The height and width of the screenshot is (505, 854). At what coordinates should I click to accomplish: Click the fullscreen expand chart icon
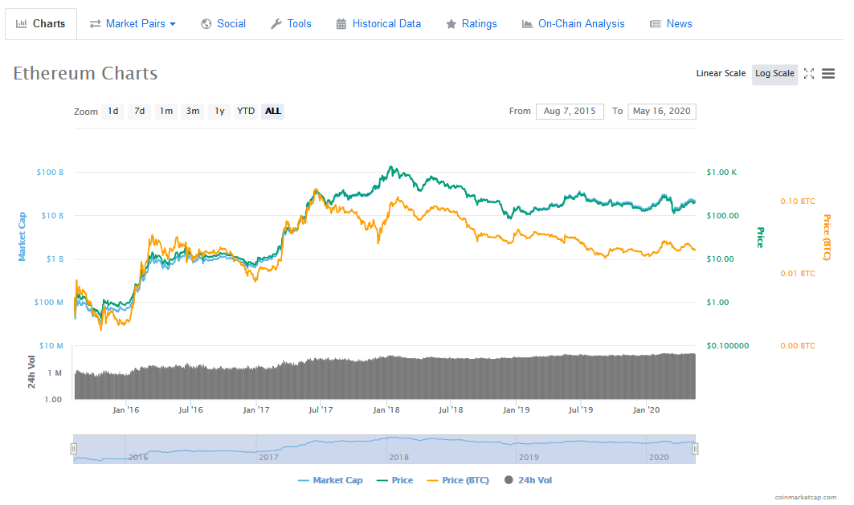tap(809, 74)
